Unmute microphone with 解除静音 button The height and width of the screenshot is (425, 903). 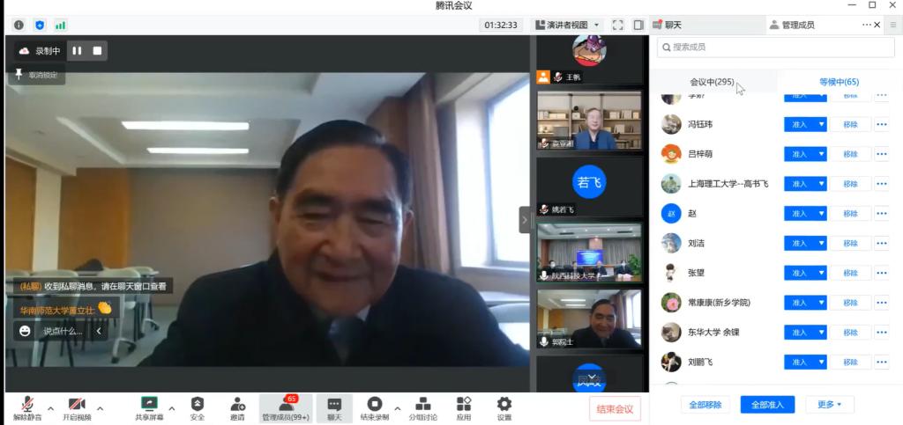28,405
